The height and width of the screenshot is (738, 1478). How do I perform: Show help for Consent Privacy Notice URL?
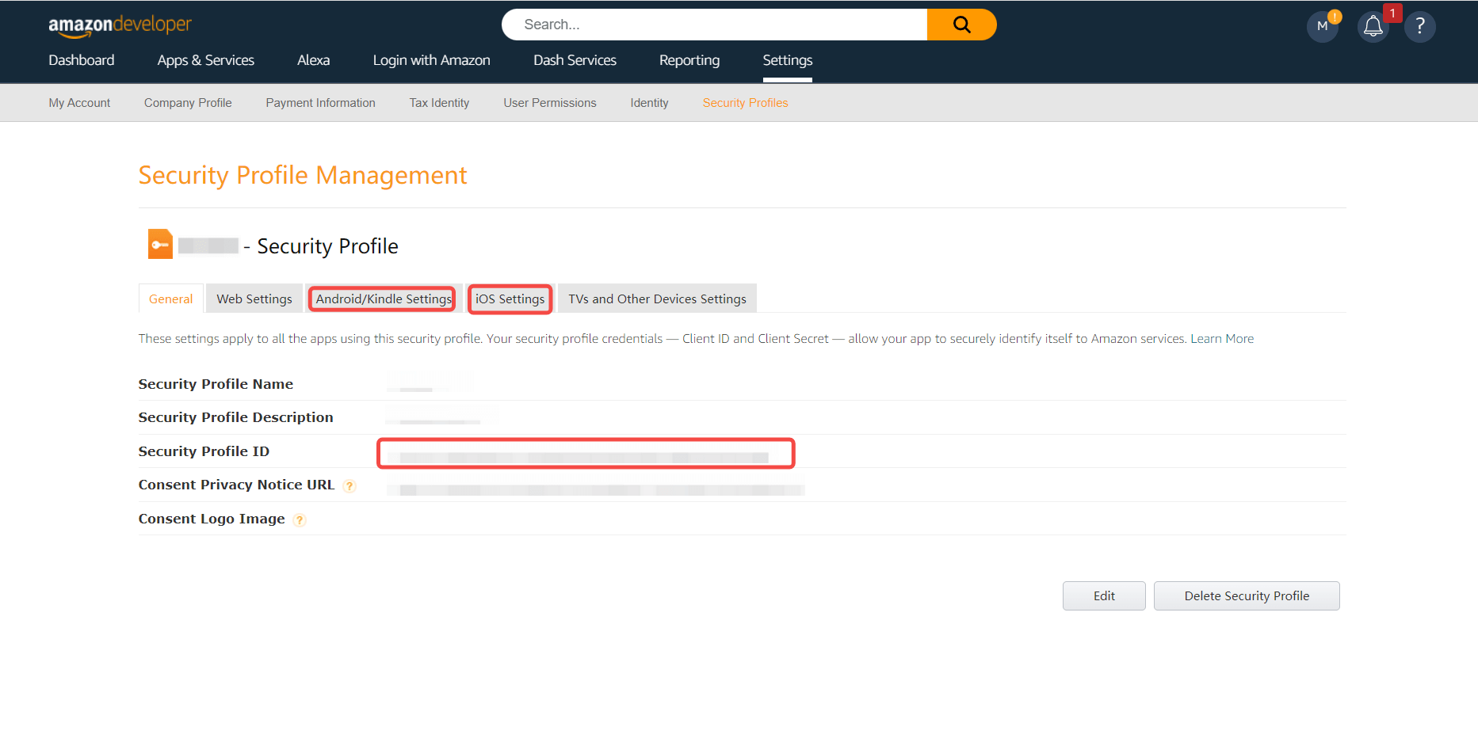[349, 486]
